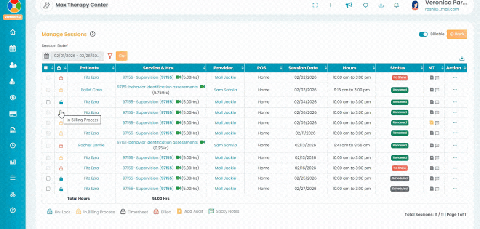Open the help question mark beside Manage Sessions
The width and height of the screenshot is (480, 229).
(x=93, y=35)
